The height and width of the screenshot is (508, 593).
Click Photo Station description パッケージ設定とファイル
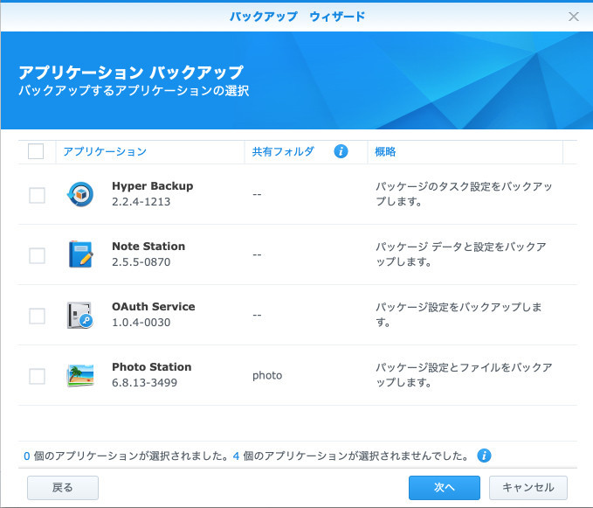coord(464,375)
